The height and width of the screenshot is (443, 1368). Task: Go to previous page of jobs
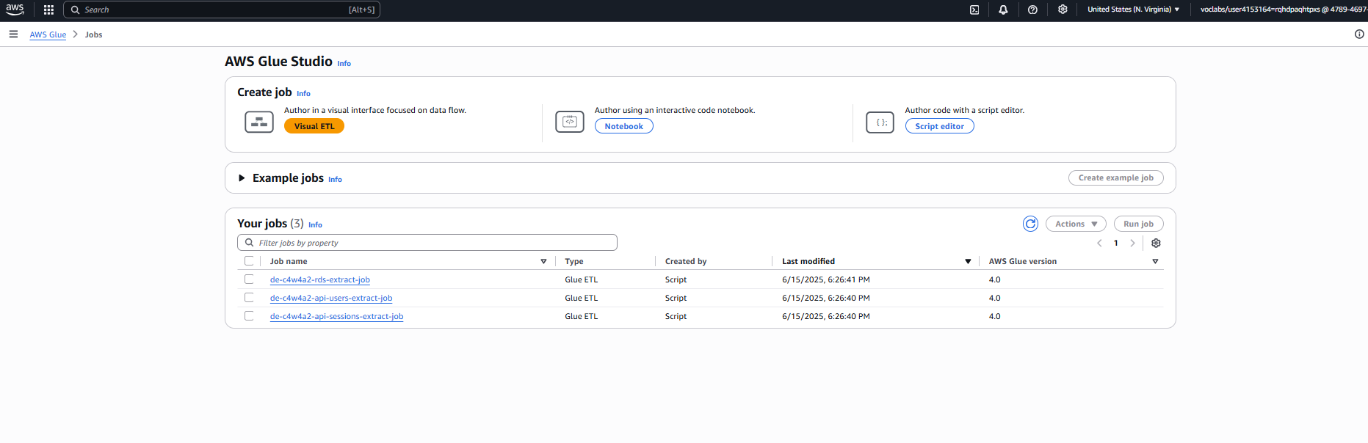point(1099,244)
